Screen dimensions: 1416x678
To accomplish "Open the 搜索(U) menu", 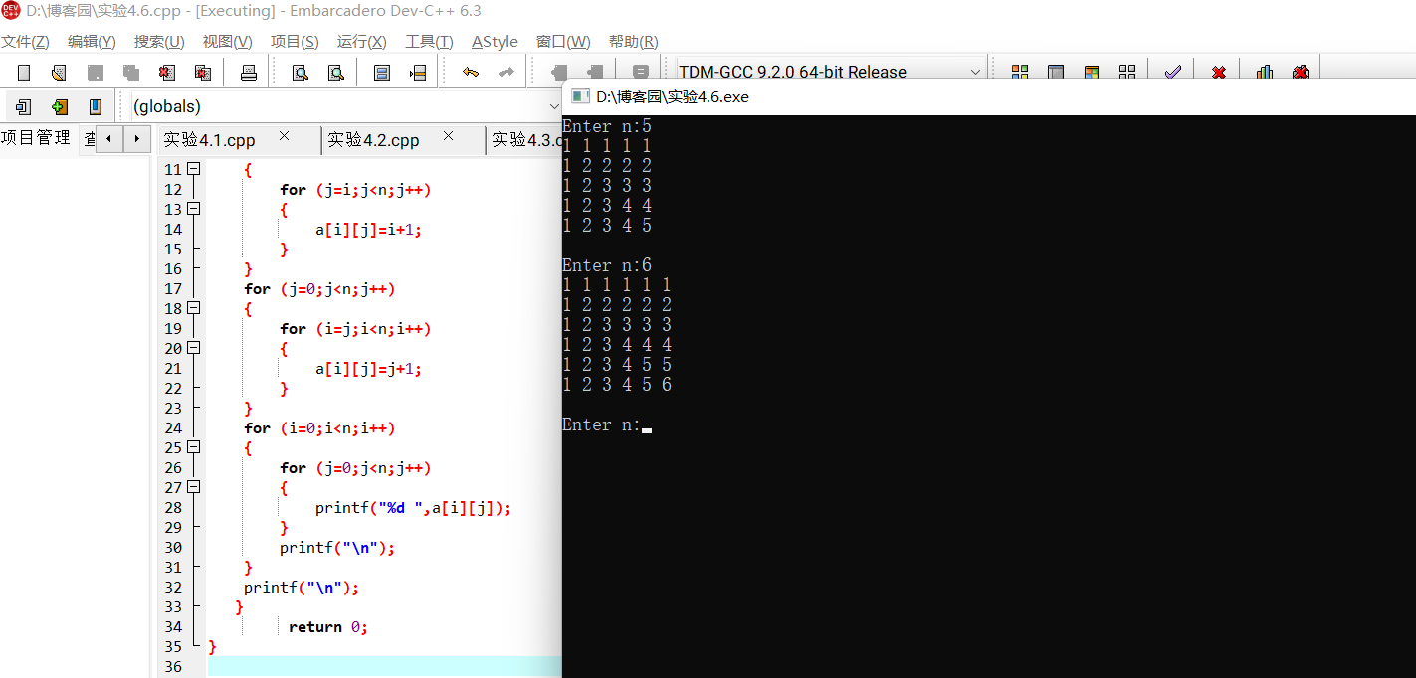I will [159, 42].
